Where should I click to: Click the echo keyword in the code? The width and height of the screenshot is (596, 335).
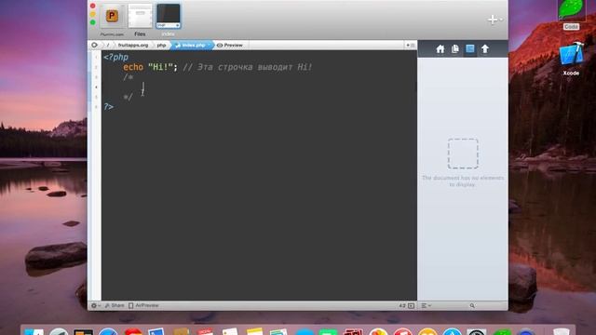133,67
